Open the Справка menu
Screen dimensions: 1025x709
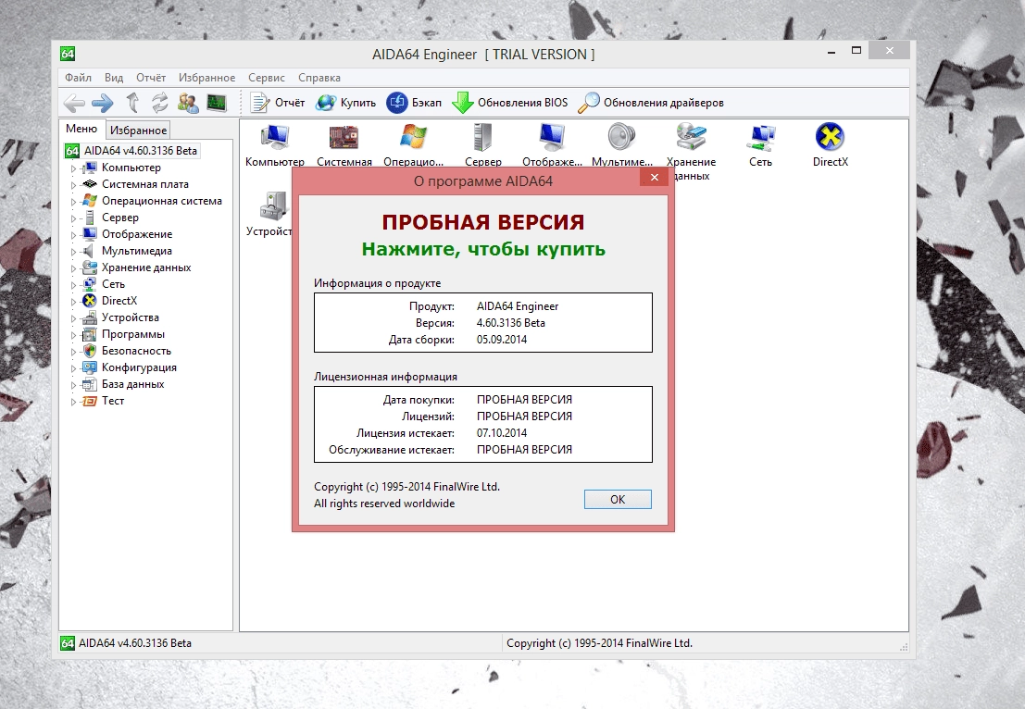319,78
